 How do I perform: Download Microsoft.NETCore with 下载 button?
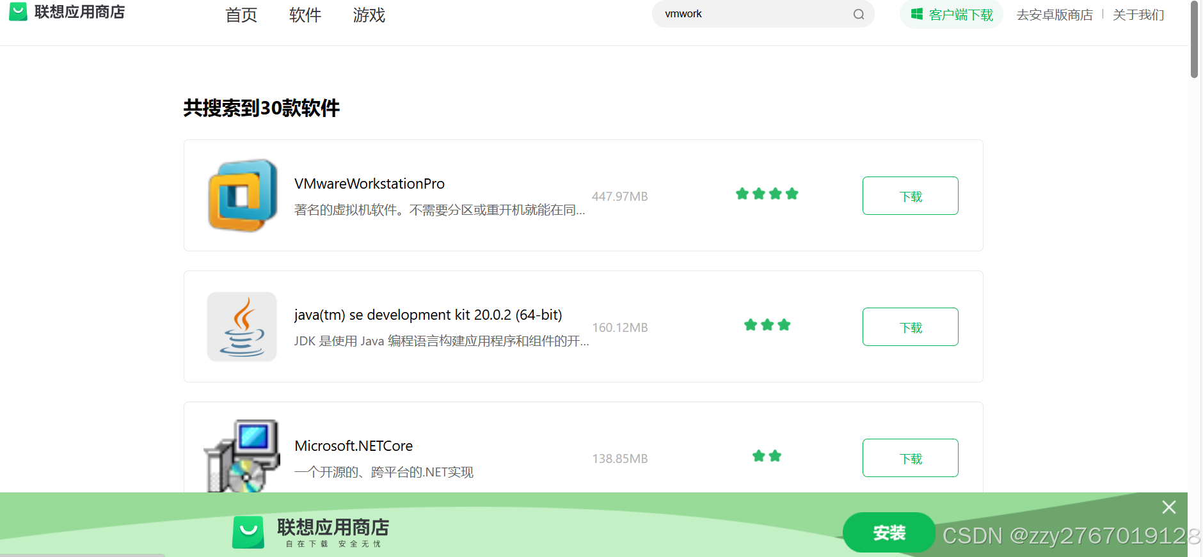[911, 458]
